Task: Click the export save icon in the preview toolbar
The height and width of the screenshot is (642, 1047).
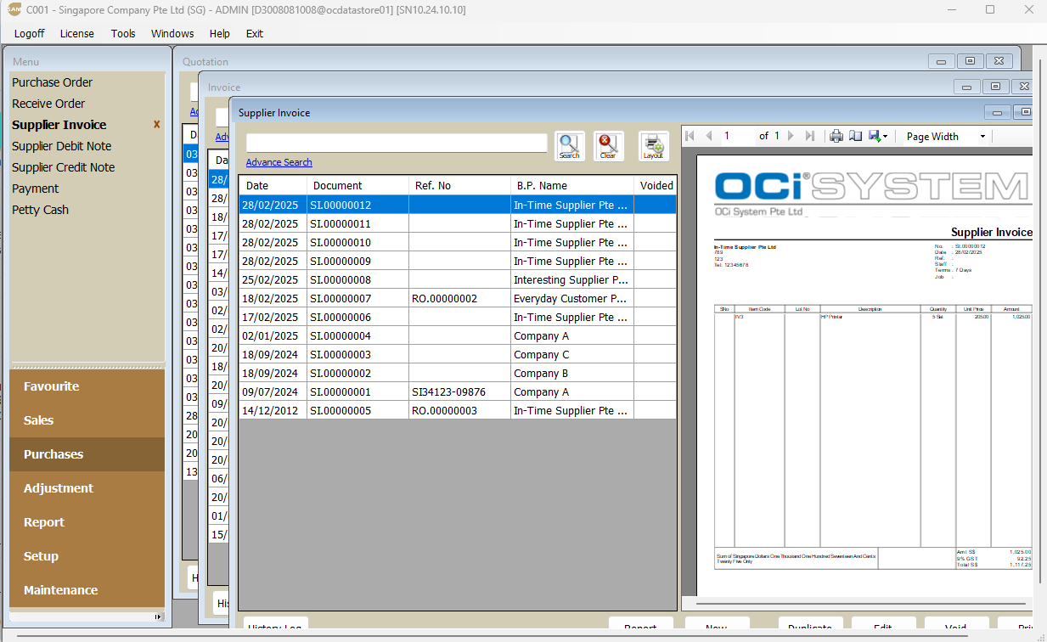Action: [875, 136]
